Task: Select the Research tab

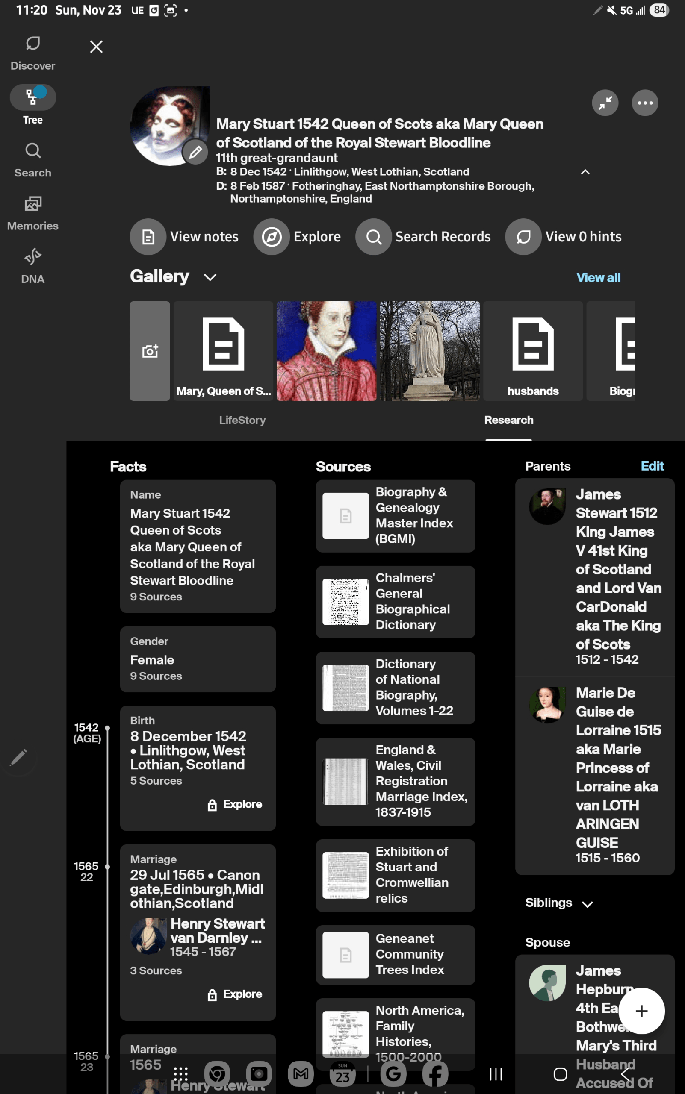Action: coord(508,420)
